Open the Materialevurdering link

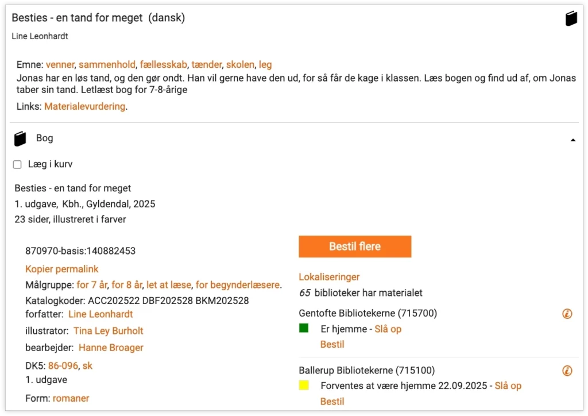pyautogui.click(x=84, y=106)
